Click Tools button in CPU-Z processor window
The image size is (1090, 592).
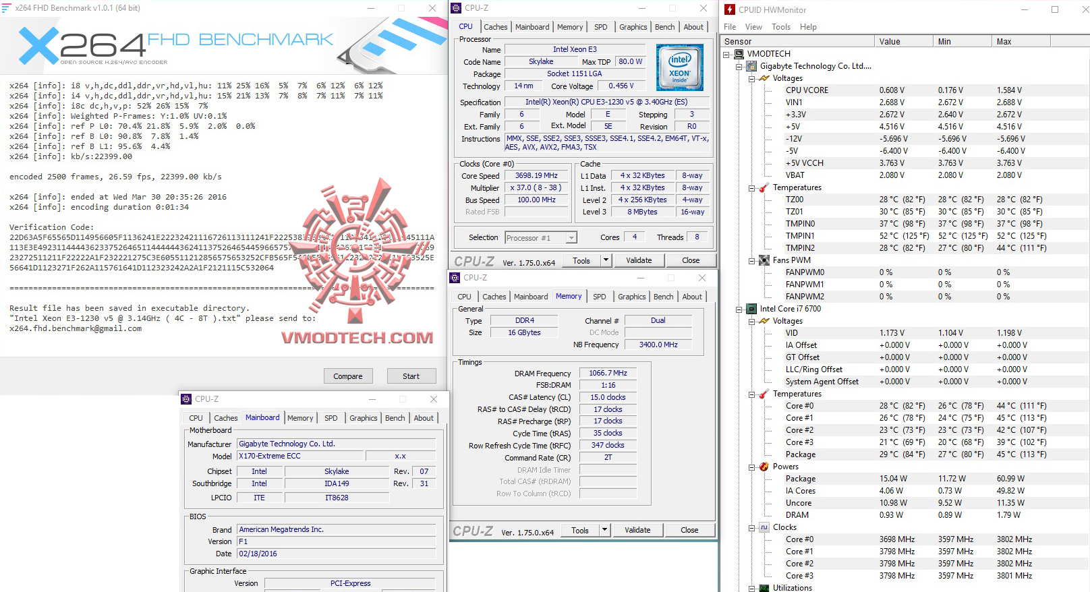pos(581,260)
